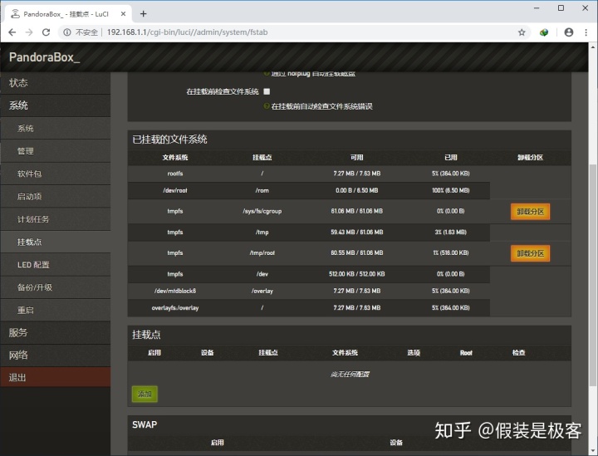Open the 系统 submenu item
This screenshot has width=598, height=456.
pos(56,129)
